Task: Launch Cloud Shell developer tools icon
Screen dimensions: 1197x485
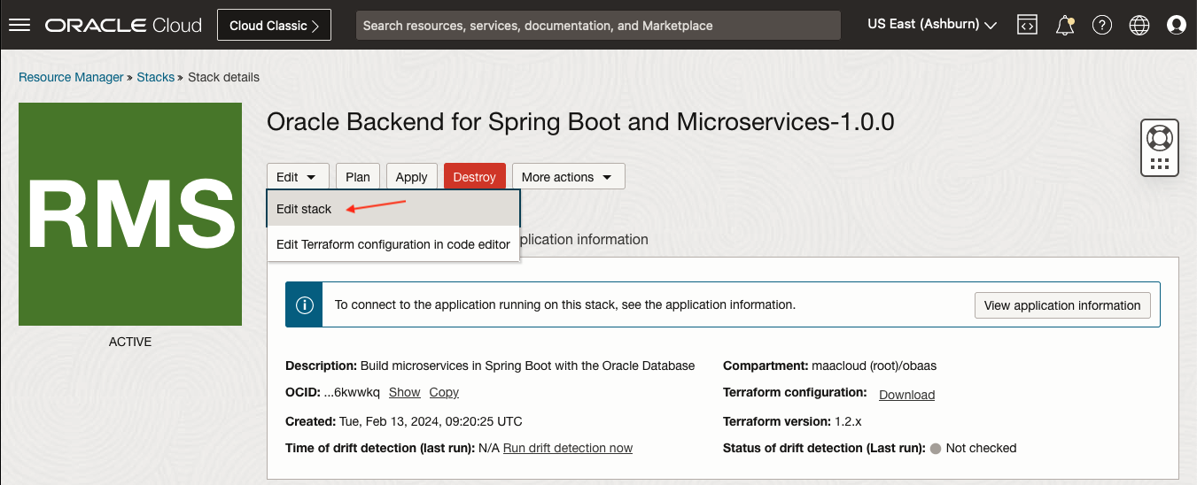Action: point(1027,25)
